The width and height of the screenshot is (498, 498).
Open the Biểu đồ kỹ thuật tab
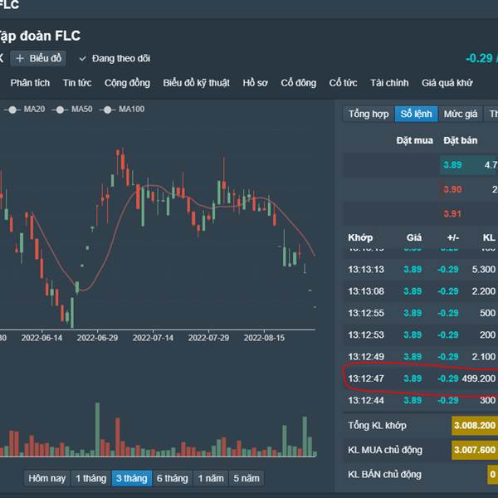point(196,83)
